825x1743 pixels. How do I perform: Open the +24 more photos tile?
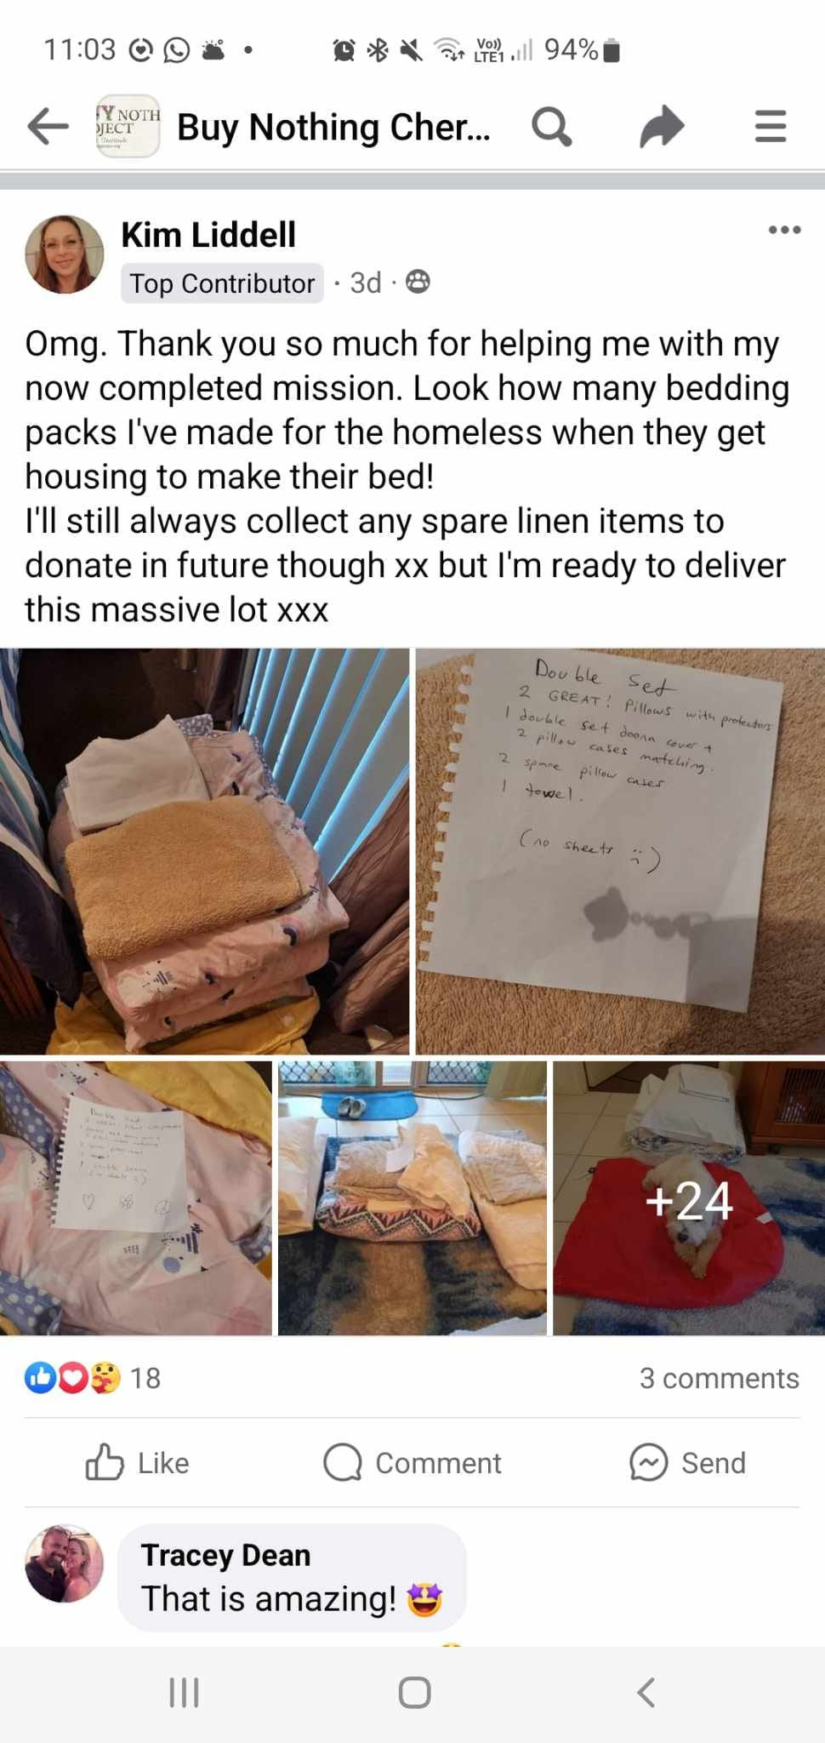(x=689, y=1197)
